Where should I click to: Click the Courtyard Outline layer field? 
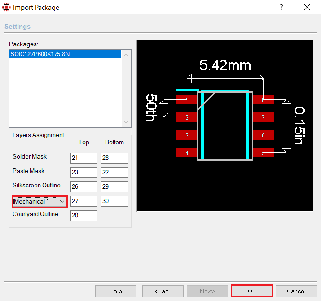click(x=84, y=216)
